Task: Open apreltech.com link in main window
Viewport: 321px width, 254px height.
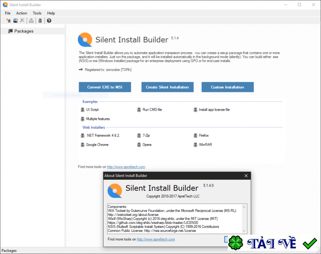Action: coord(126,167)
